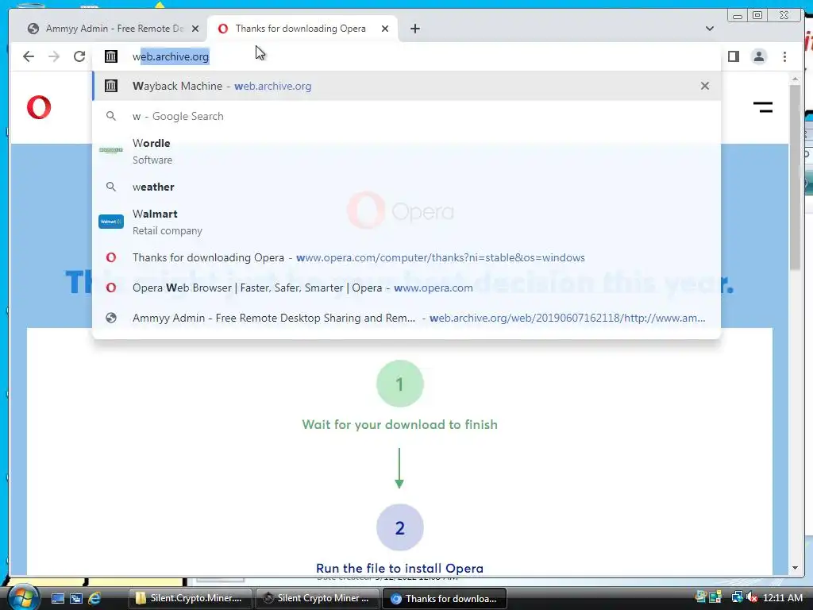813x610 pixels.
Task: Open Chrome's three-dot menu
Action: pyautogui.click(x=784, y=56)
